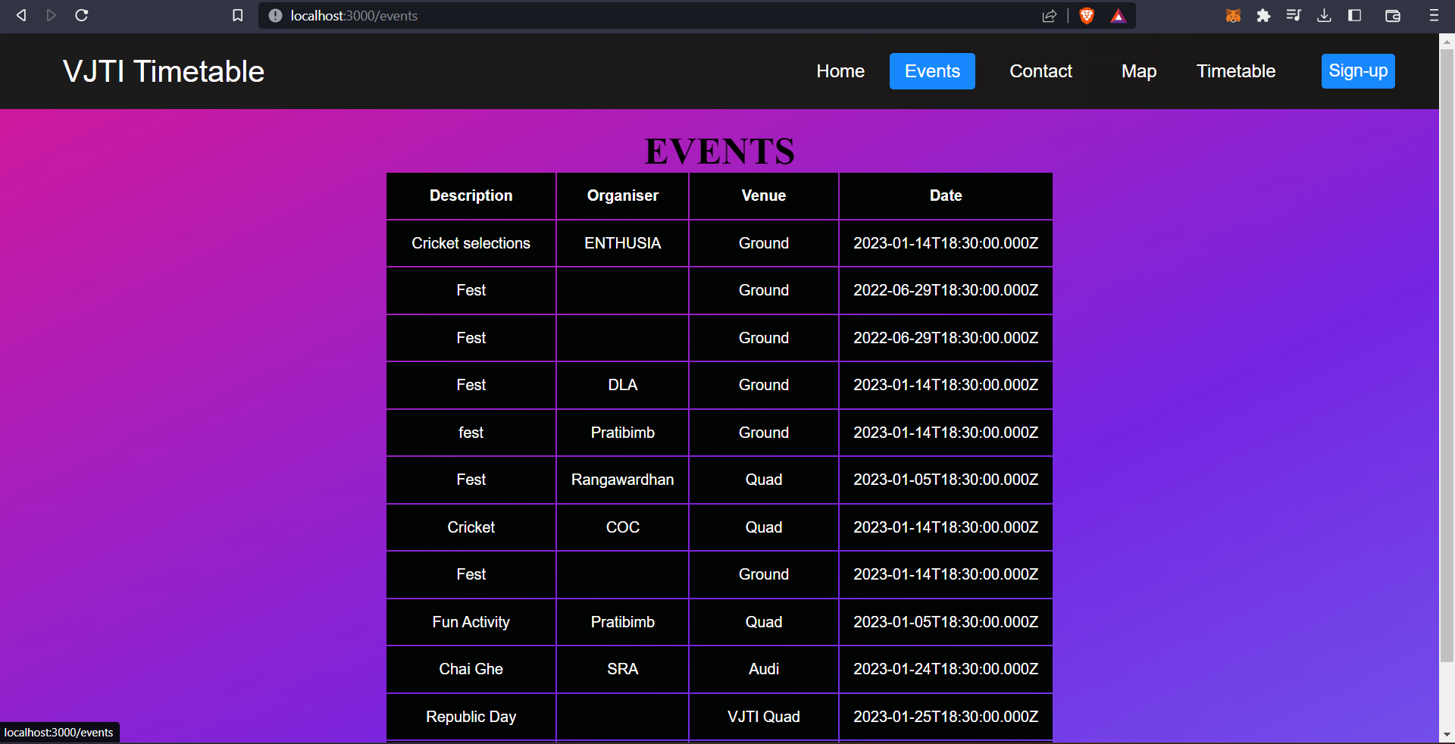This screenshot has width=1455, height=744.
Task: Open Brave Rewards triangle icon
Action: tap(1119, 16)
